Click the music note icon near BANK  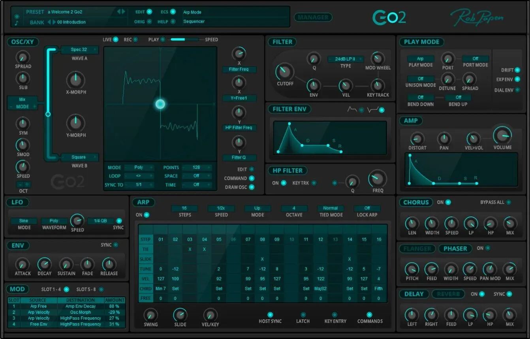pyautogui.click(x=17, y=23)
